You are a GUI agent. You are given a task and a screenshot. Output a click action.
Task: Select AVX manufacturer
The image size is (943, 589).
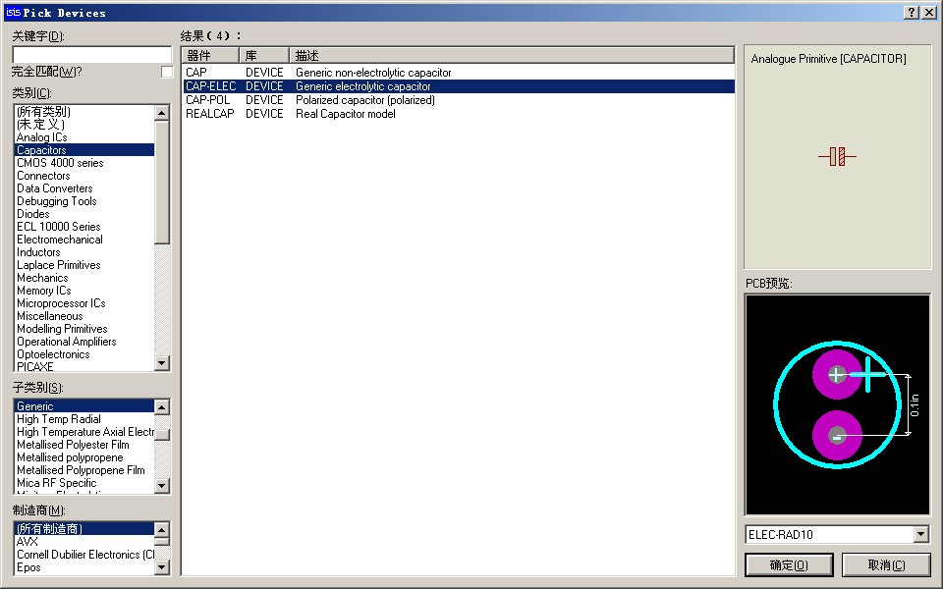(x=84, y=542)
